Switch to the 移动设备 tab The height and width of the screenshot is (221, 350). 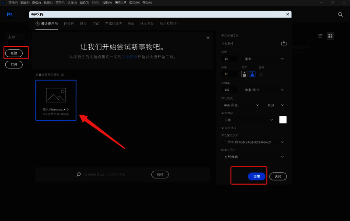coord(147,24)
